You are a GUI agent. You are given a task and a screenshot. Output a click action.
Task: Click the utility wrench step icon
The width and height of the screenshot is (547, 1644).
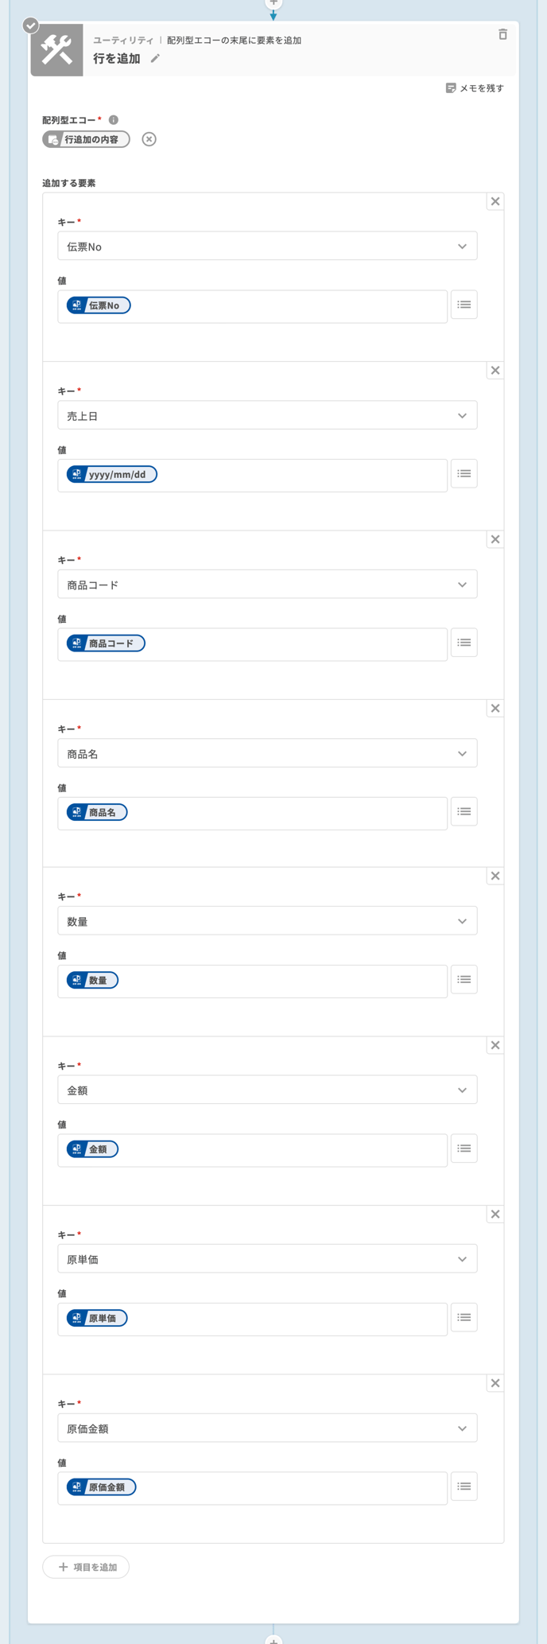[56, 50]
